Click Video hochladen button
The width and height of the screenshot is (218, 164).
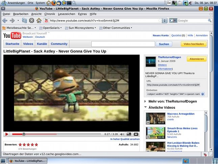(x=194, y=44)
